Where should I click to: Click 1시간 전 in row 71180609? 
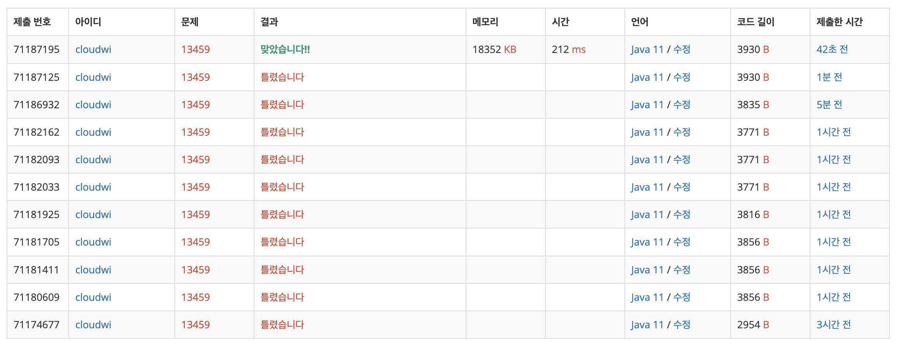[834, 297]
